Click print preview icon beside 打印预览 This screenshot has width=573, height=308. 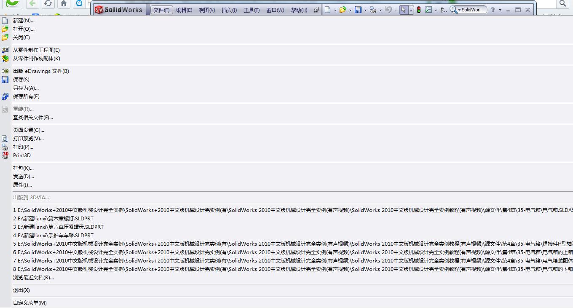point(5,139)
